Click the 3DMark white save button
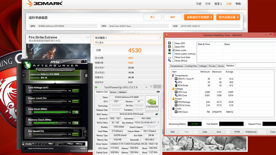 [172, 17]
